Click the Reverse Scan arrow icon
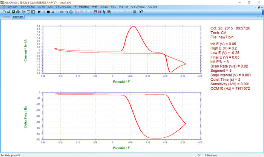The width and height of the screenshot is (264, 157). pyautogui.click(x=53, y=12)
